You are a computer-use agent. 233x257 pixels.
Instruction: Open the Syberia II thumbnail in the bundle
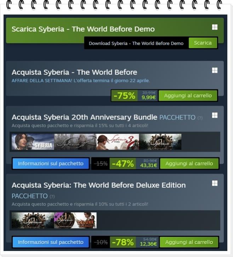(75, 142)
